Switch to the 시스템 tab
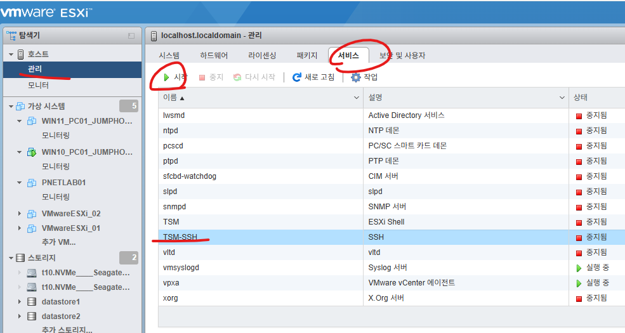The height and width of the screenshot is (333, 625). pyautogui.click(x=169, y=55)
